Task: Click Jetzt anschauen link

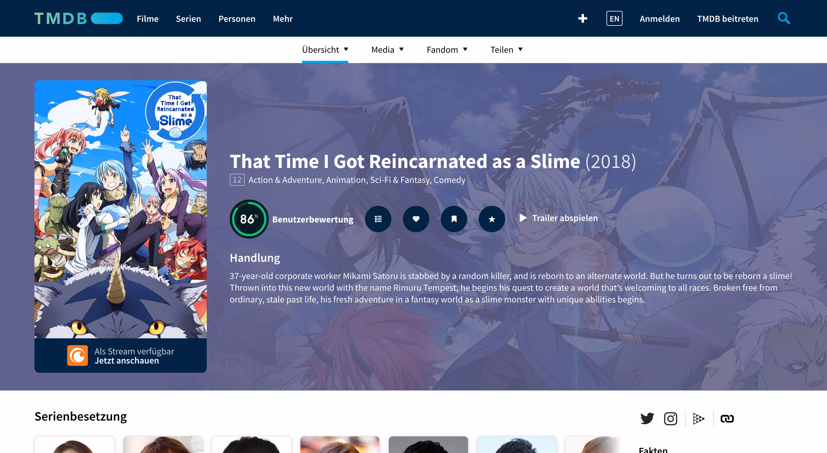Action: (x=127, y=360)
